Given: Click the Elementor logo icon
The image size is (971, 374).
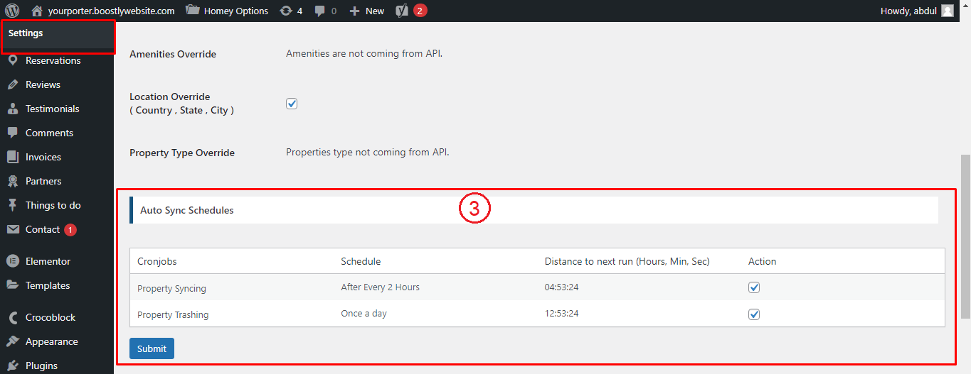Looking at the screenshot, I should (12, 261).
